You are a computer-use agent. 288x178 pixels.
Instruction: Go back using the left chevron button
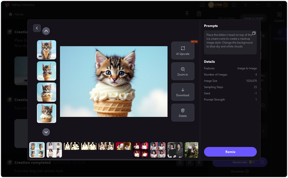[37, 28]
